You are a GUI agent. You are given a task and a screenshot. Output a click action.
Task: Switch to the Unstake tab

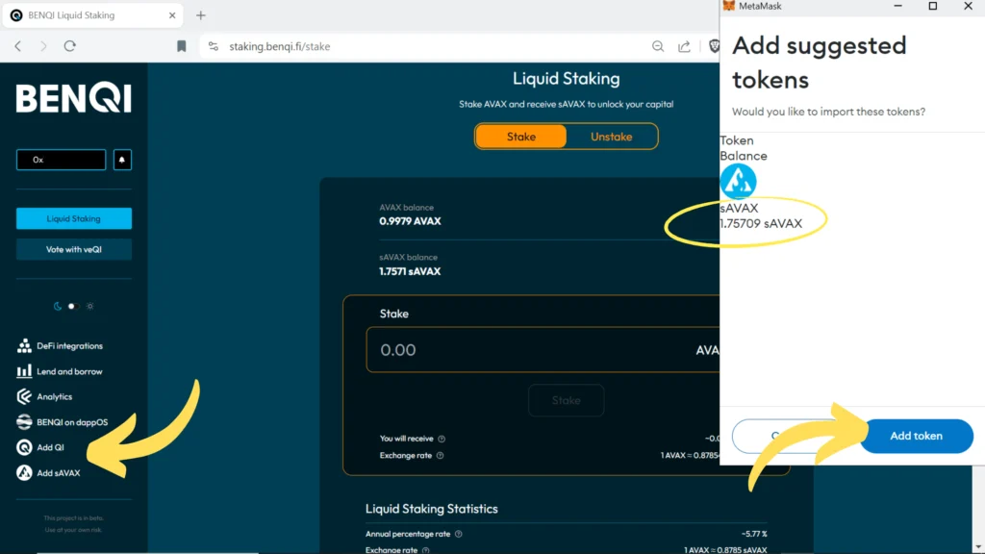(611, 137)
